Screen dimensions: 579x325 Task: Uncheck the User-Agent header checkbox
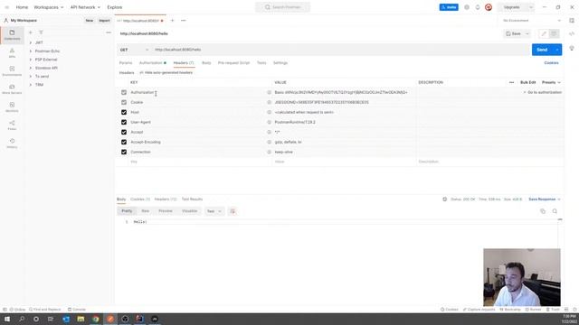tap(124, 123)
